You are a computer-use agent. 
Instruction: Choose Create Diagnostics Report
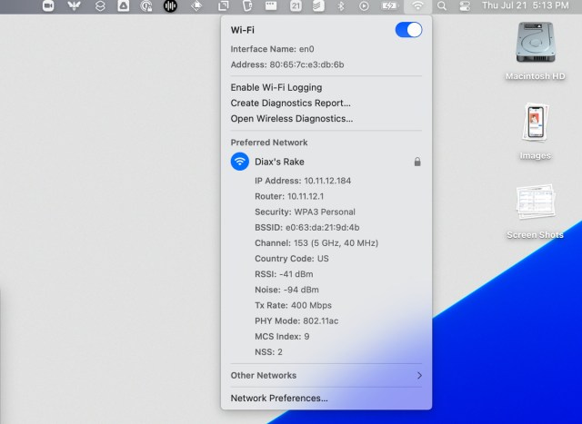(x=290, y=103)
